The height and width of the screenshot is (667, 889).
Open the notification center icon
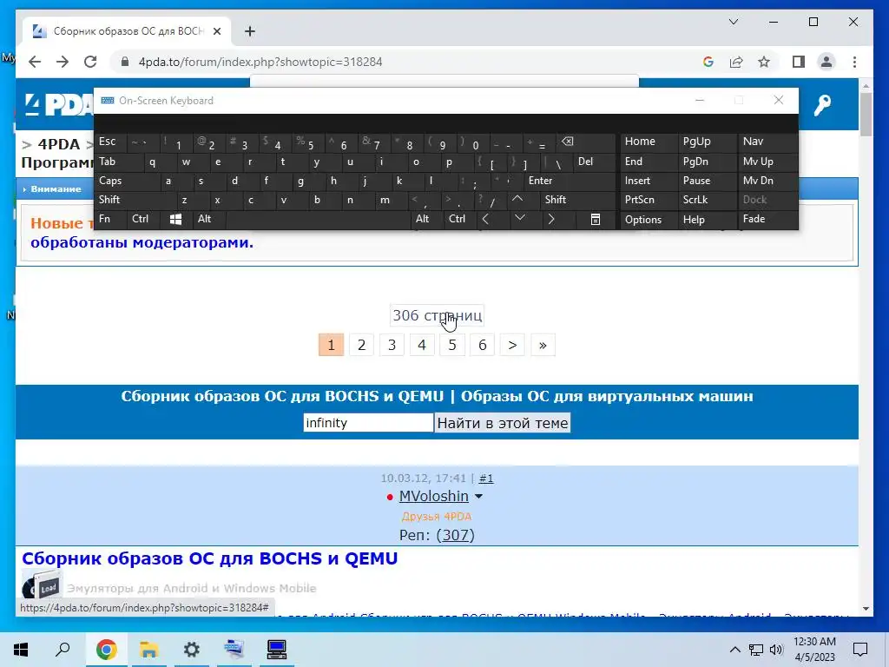coord(860,650)
